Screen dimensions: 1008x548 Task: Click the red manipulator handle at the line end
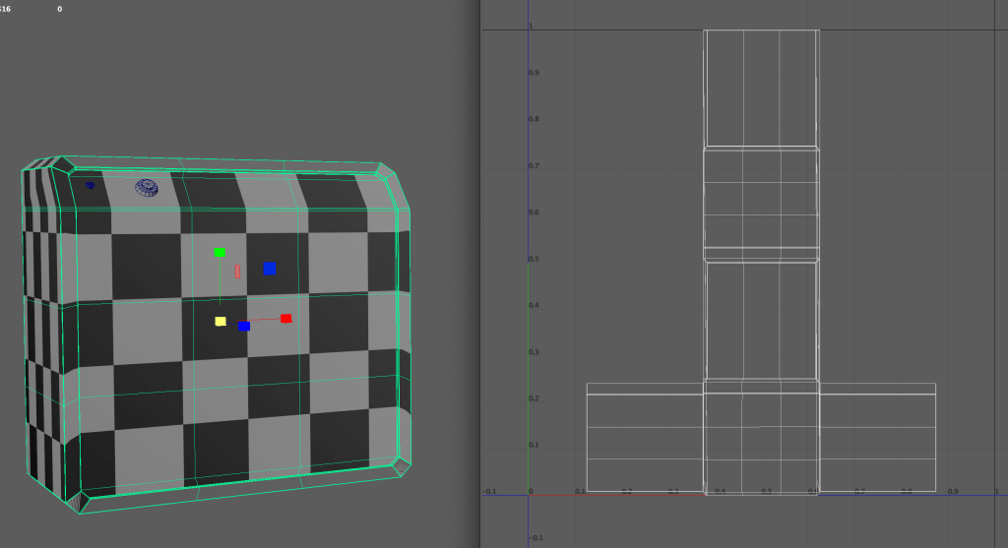click(x=285, y=319)
